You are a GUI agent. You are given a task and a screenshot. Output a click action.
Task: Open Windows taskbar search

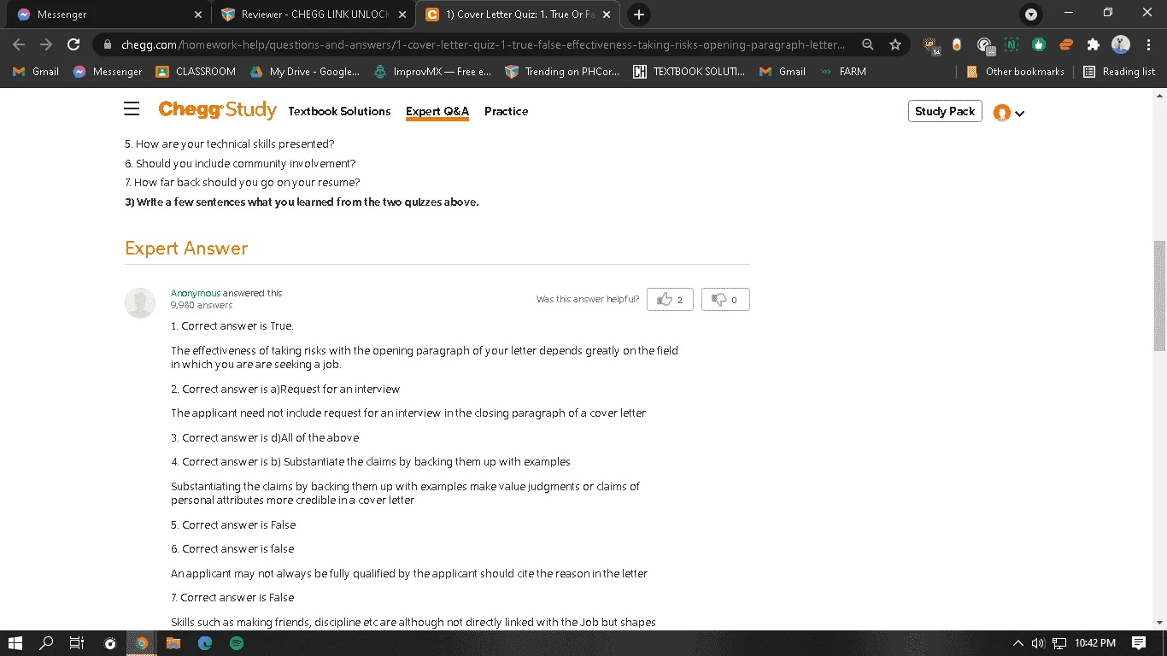click(47, 643)
